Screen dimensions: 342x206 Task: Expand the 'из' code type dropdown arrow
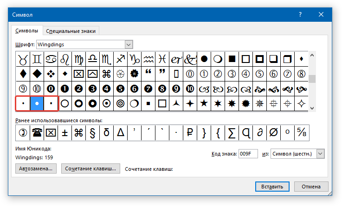pos(320,154)
